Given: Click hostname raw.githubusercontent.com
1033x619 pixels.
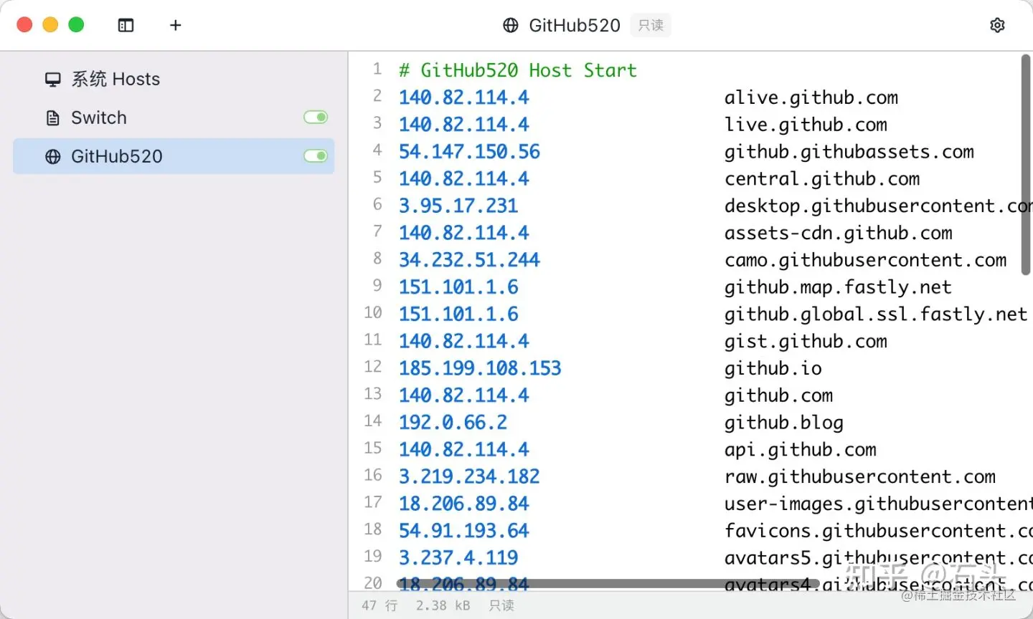Looking at the screenshot, I should pyautogui.click(x=860, y=477).
